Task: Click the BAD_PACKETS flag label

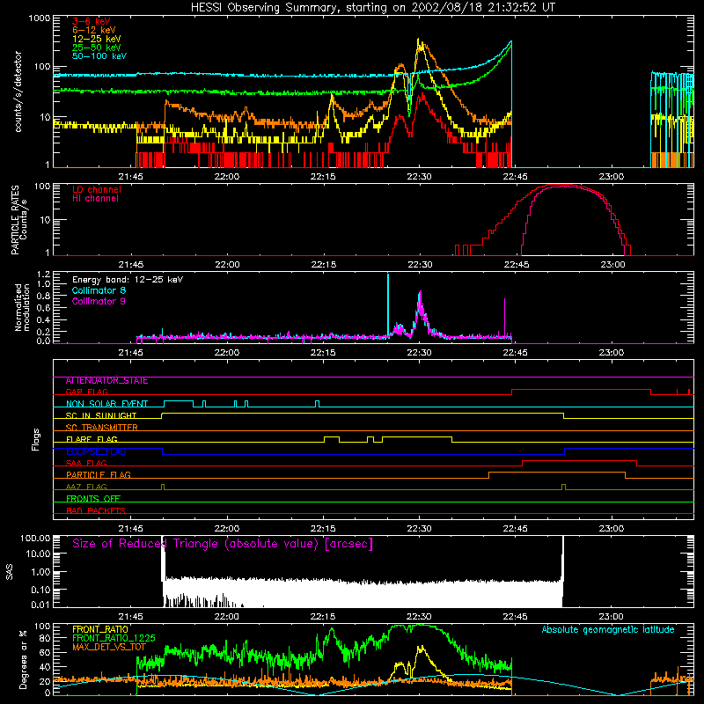Action: click(96, 511)
